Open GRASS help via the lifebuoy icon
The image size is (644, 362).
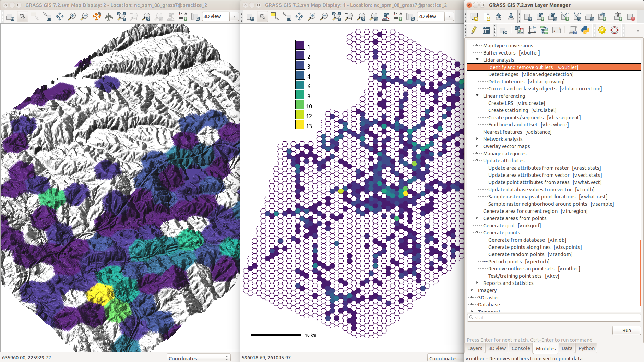point(615,31)
